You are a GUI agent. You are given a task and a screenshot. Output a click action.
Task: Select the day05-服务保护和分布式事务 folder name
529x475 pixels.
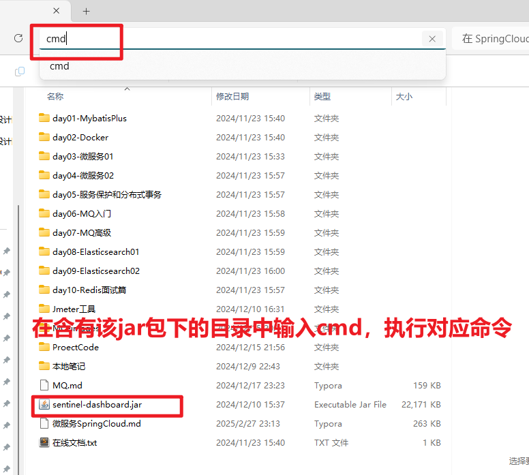coord(107,195)
